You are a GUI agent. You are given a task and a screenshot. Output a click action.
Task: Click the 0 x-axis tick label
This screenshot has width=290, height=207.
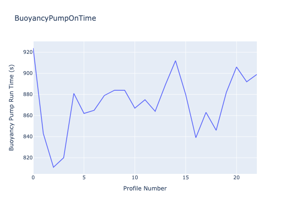click(x=34, y=178)
